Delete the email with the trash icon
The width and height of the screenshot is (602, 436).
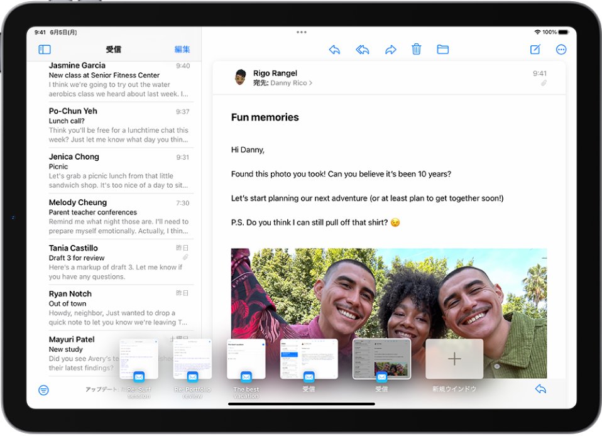point(416,49)
